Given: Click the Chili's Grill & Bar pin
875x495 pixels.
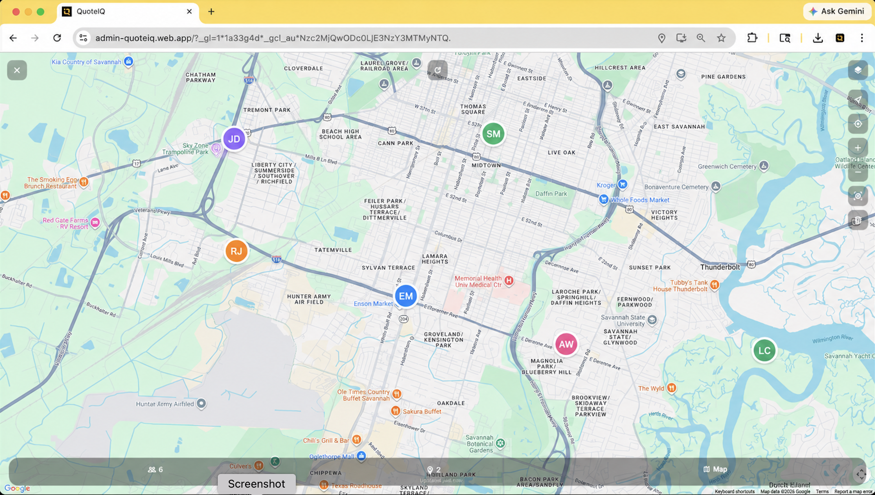Looking at the screenshot, I should point(356,440).
